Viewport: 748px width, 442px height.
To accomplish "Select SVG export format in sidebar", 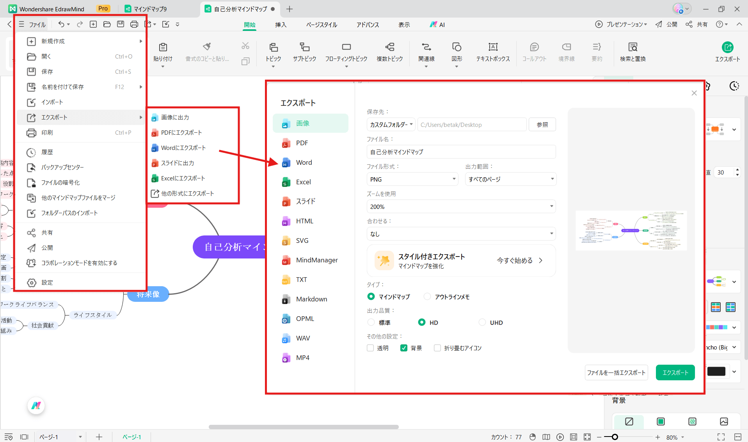I will click(x=311, y=241).
